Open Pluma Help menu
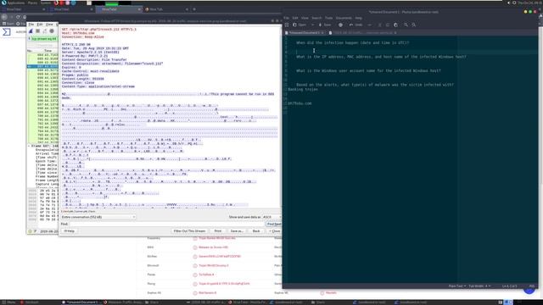Screen dimensions: 543x305 click(358, 18)
